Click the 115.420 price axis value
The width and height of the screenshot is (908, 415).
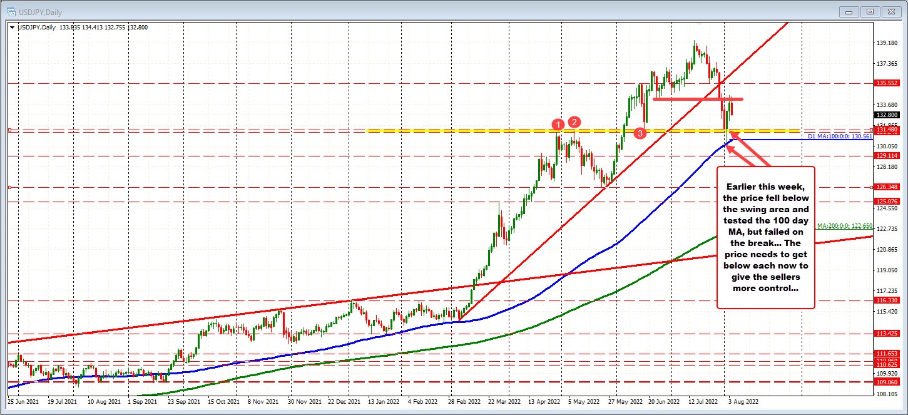click(887, 311)
